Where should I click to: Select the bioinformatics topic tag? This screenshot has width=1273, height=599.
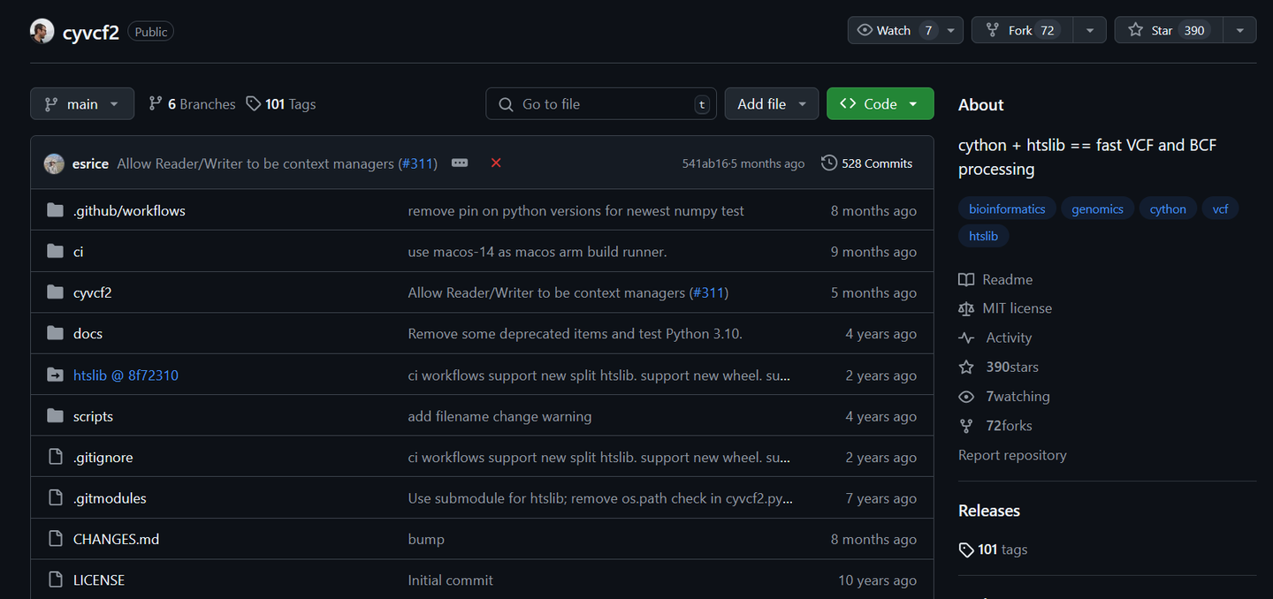click(1007, 209)
